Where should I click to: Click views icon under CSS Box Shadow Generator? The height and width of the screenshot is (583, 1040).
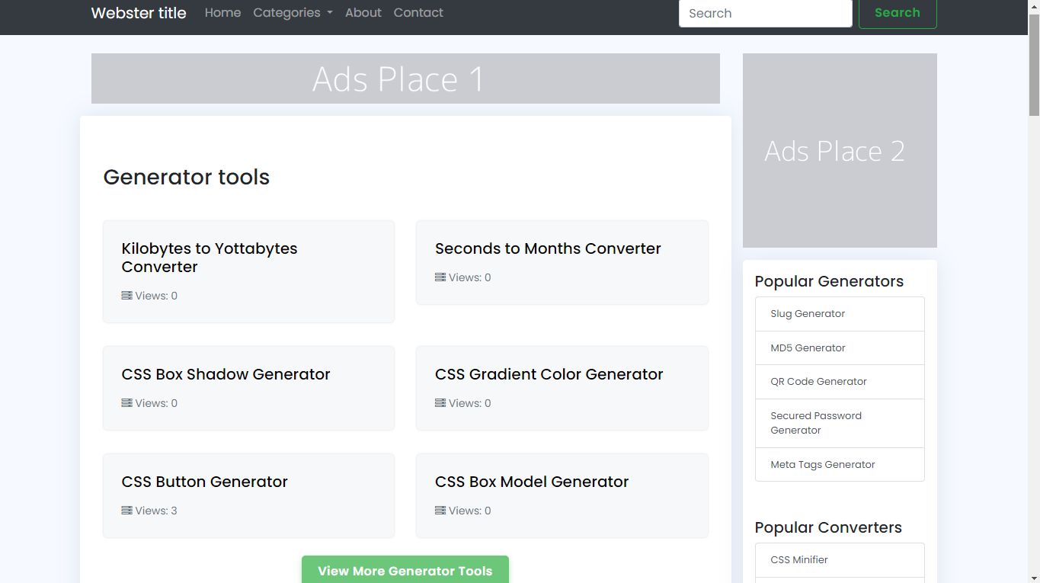(126, 403)
